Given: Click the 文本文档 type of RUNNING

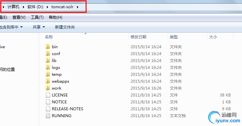Looking at the screenshot, I should point(178,116).
